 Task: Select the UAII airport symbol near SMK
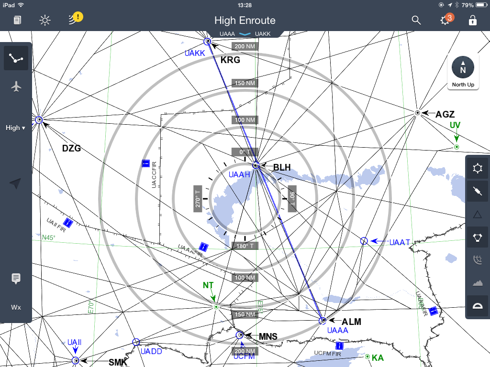pyautogui.click(x=76, y=360)
